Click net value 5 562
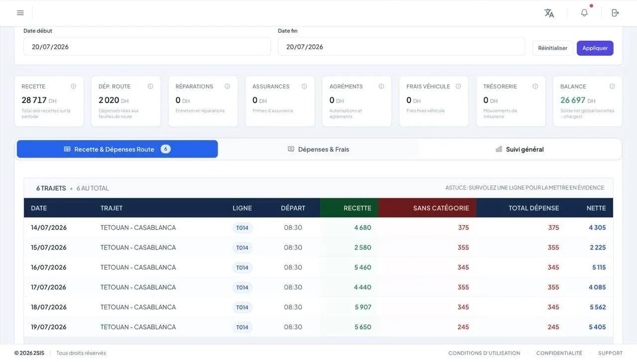The width and height of the screenshot is (637, 362). coord(598,307)
